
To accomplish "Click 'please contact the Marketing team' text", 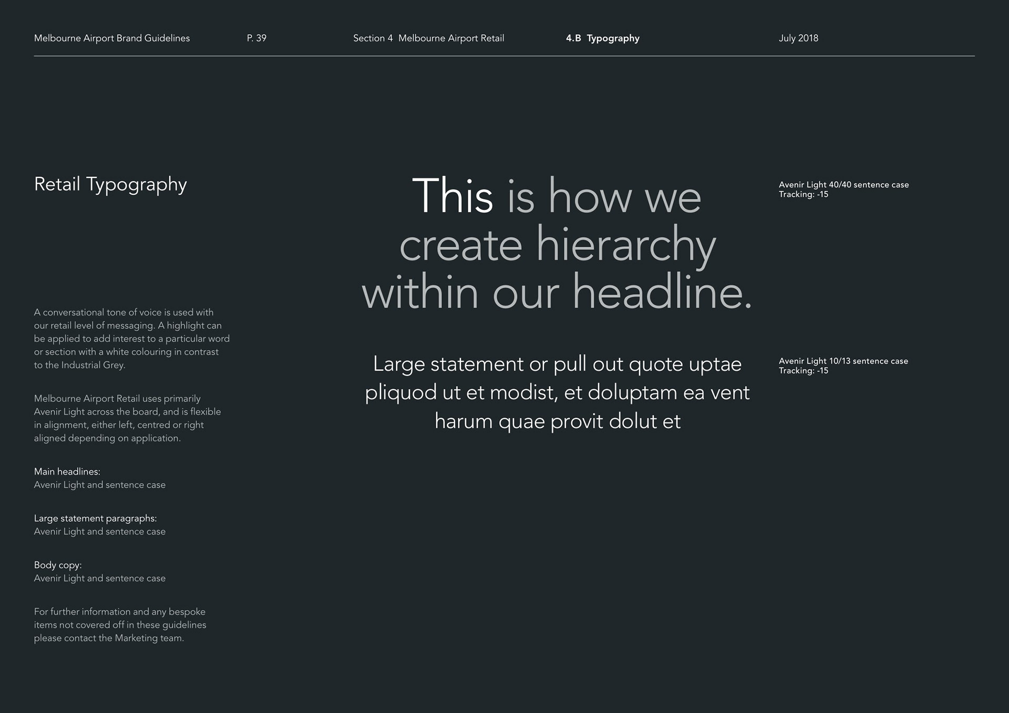I will pyautogui.click(x=109, y=638).
